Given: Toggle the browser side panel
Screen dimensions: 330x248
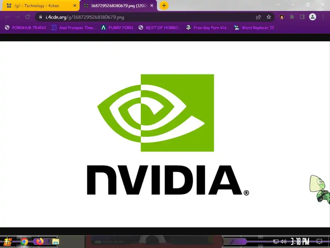Looking at the screenshot, I should (302, 17).
